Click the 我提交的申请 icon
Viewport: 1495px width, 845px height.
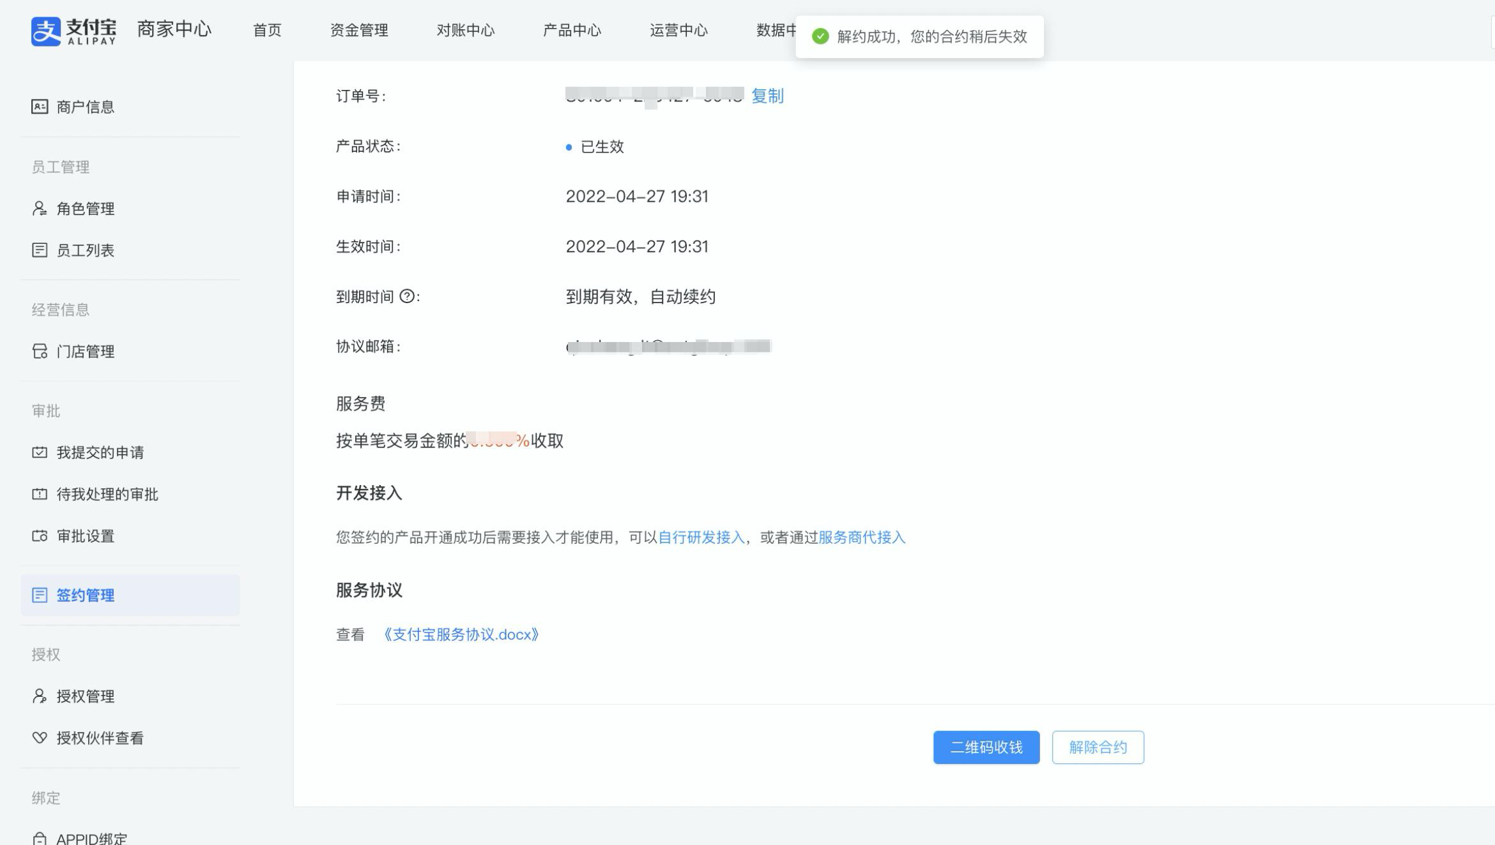click(40, 452)
